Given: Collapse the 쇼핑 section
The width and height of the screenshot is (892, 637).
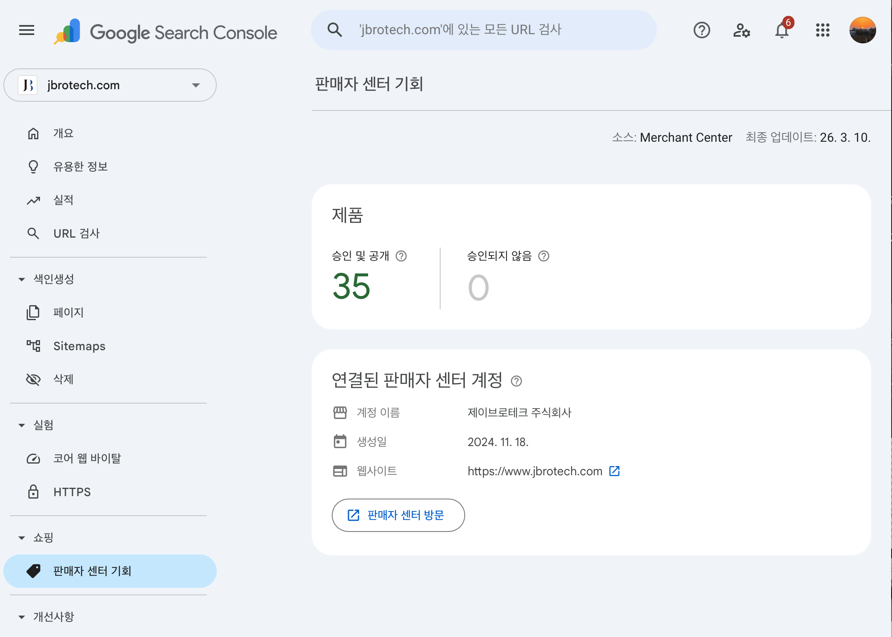Looking at the screenshot, I should point(22,538).
